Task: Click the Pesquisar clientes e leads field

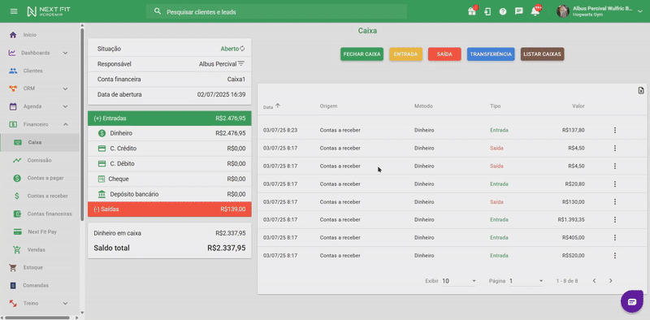Action: 276,11
